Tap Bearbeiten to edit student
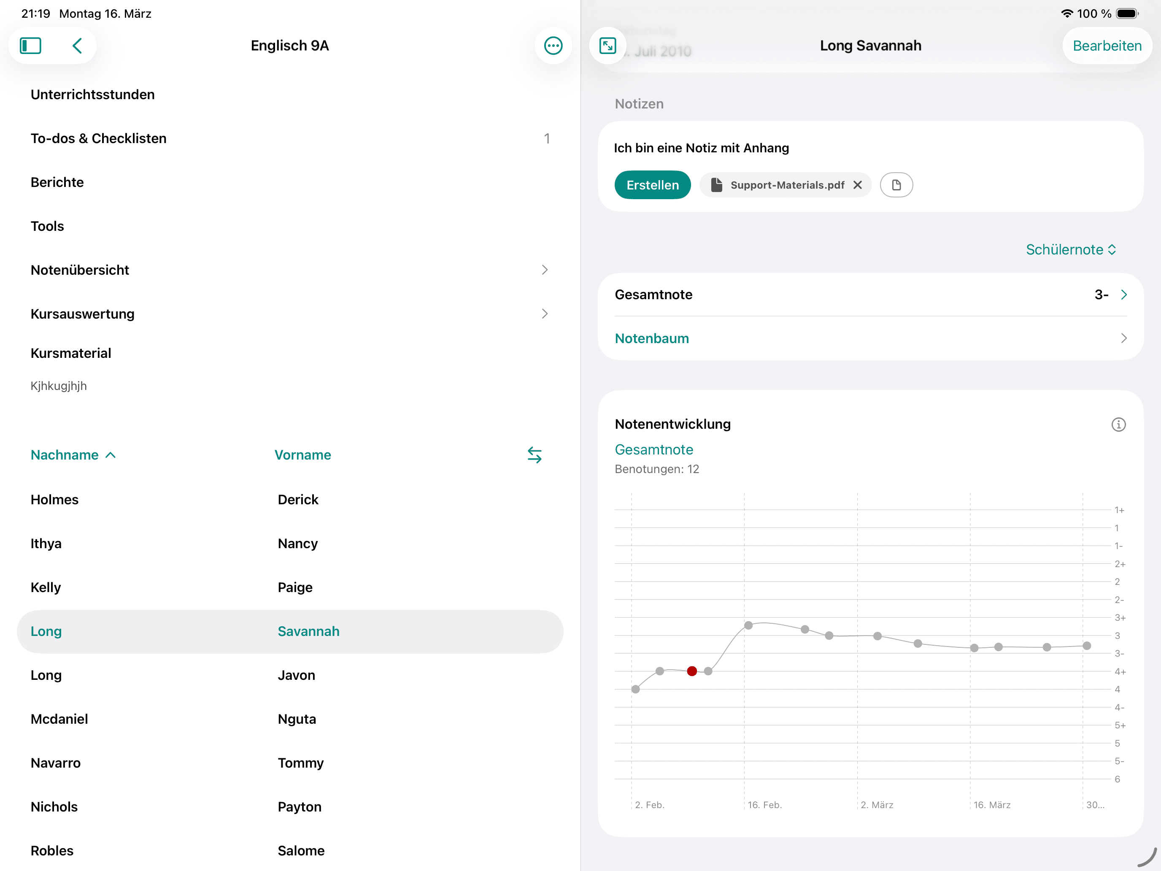This screenshot has width=1161, height=871. pyautogui.click(x=1107, y=46)
